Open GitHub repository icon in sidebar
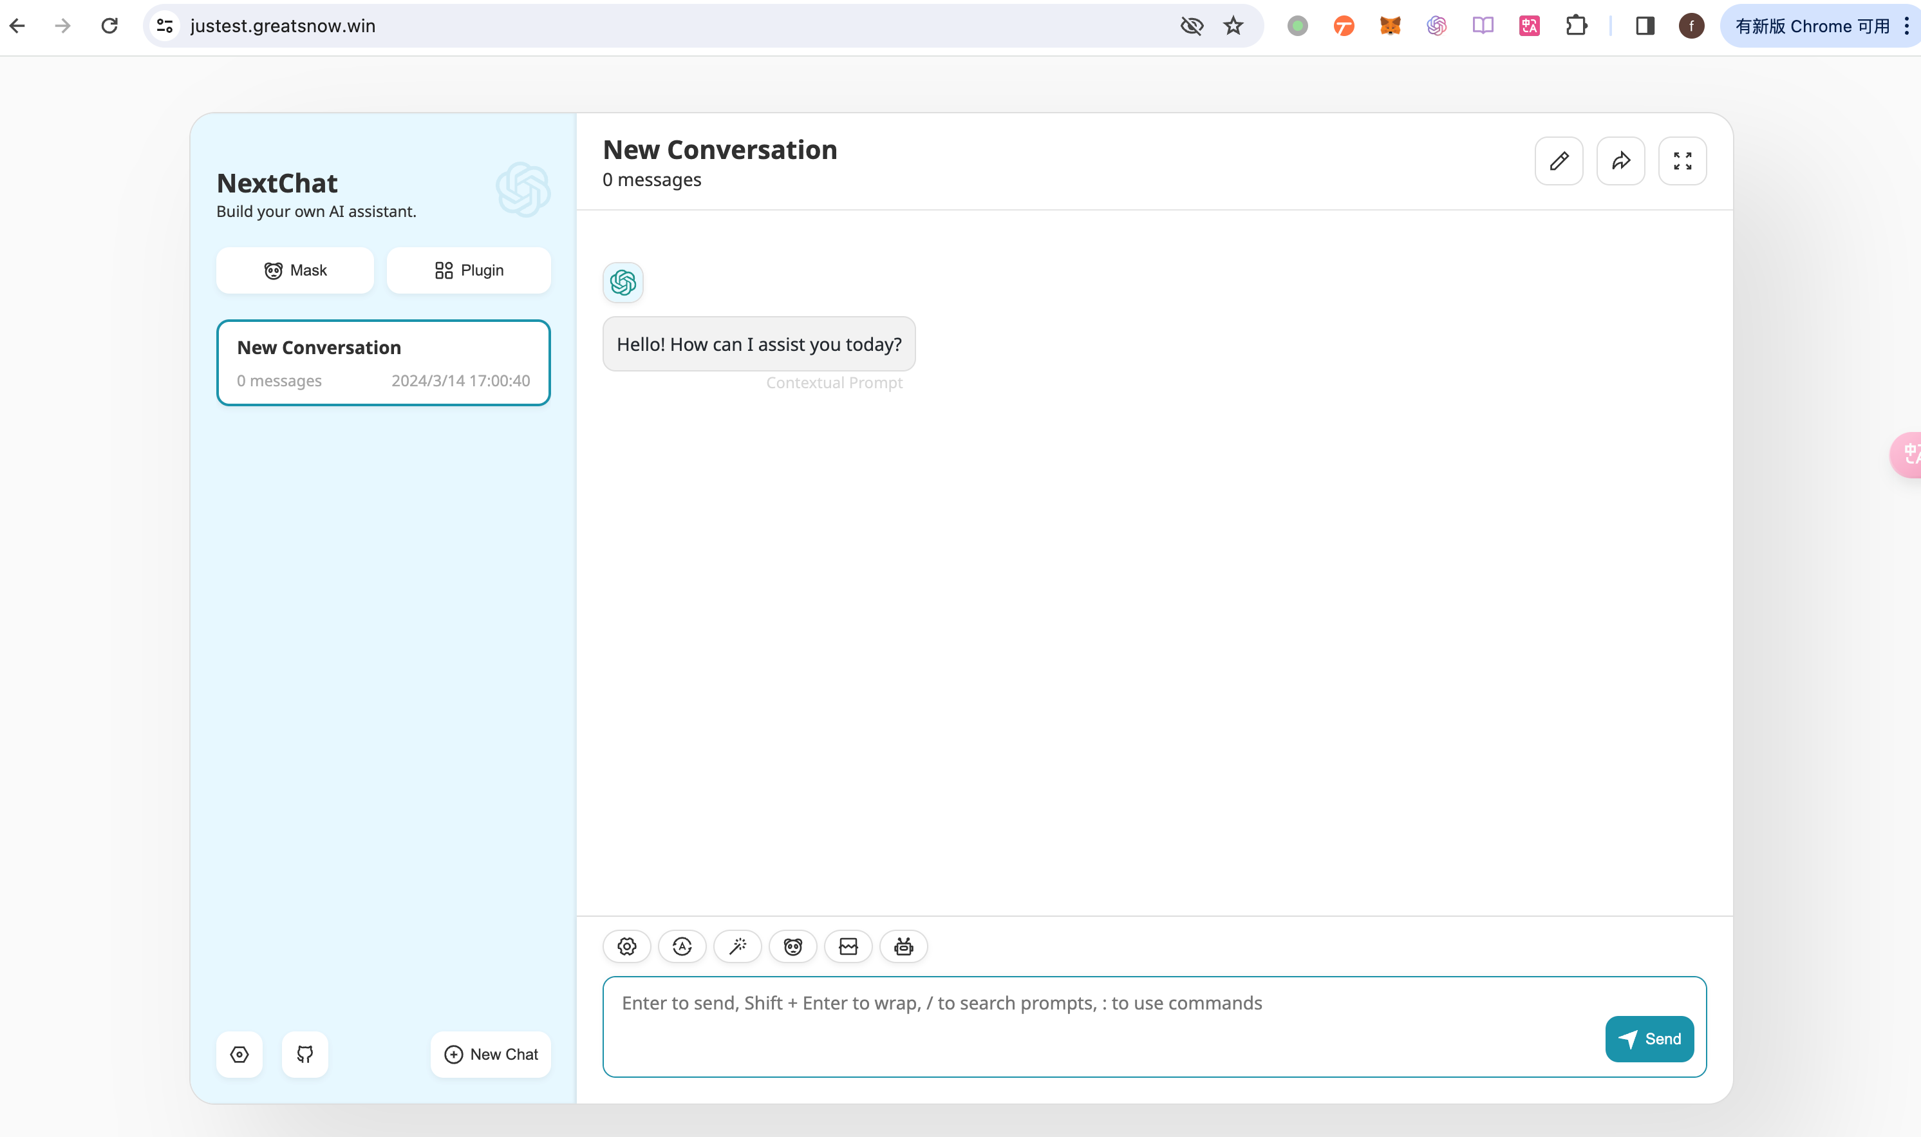 click(x=305, y=1054)
